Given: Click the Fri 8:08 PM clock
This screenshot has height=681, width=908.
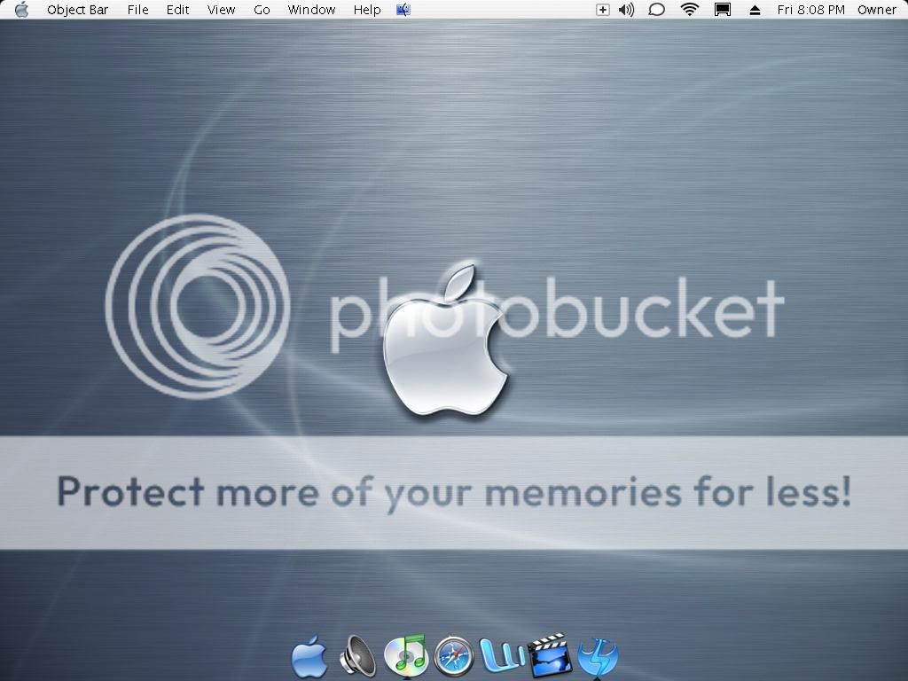Looking at the screenshot, I should click(x=810, y=10).
